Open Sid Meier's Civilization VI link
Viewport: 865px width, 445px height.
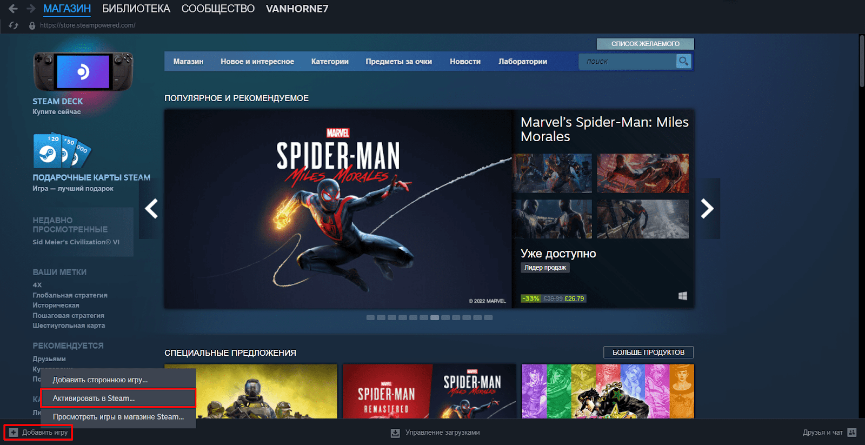(76, 242)
